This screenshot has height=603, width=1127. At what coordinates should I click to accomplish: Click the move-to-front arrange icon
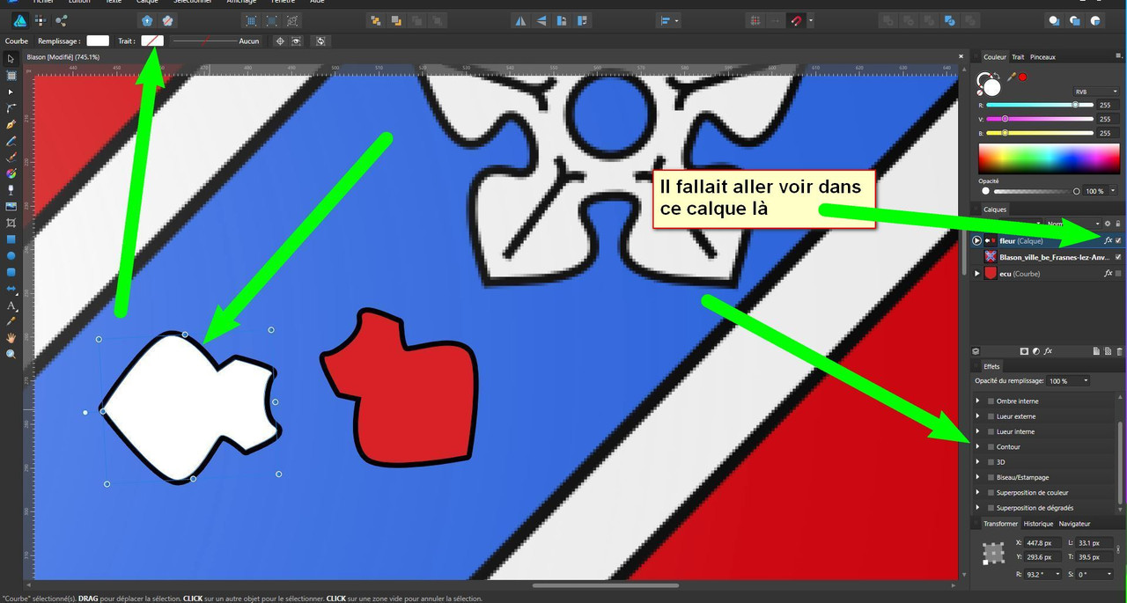[438, 20]
